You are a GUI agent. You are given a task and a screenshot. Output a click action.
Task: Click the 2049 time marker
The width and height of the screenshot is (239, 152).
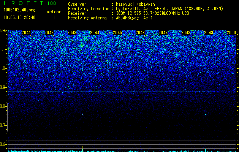[x=209, y=33]
